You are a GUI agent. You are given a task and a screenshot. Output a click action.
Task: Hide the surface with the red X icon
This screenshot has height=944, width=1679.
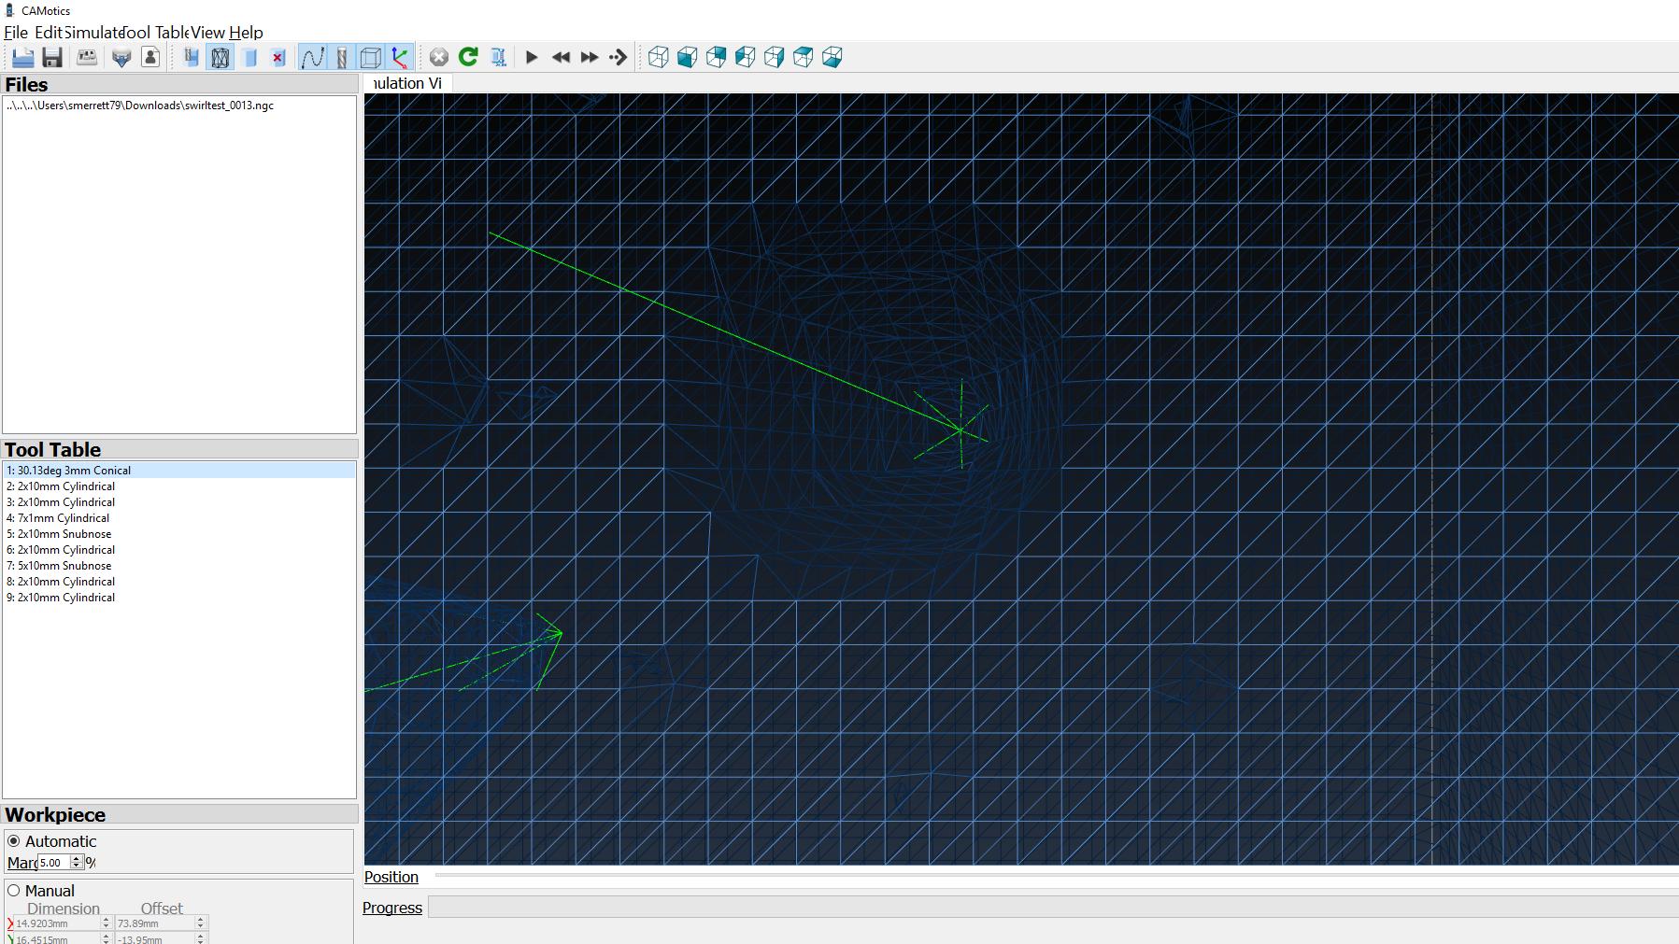278,58
